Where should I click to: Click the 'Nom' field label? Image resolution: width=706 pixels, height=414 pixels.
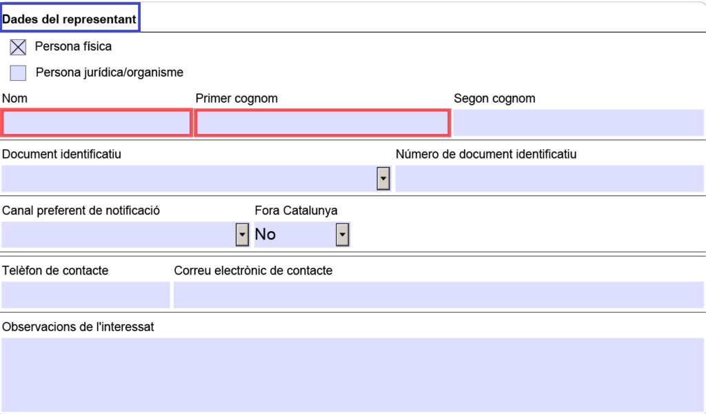15,99
